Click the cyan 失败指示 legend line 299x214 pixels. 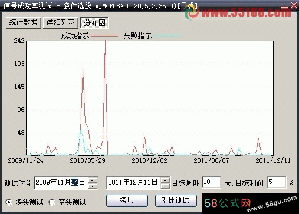click(x=167, y=36)
